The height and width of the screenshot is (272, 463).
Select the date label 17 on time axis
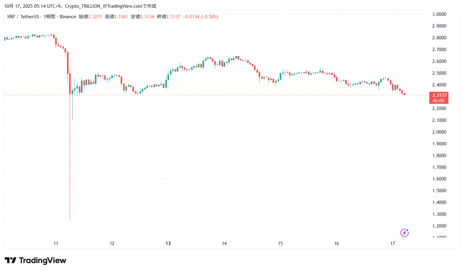(392, 244)
